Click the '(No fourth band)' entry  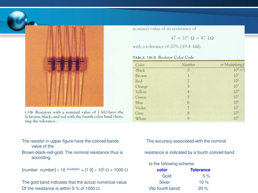(165, 188)
